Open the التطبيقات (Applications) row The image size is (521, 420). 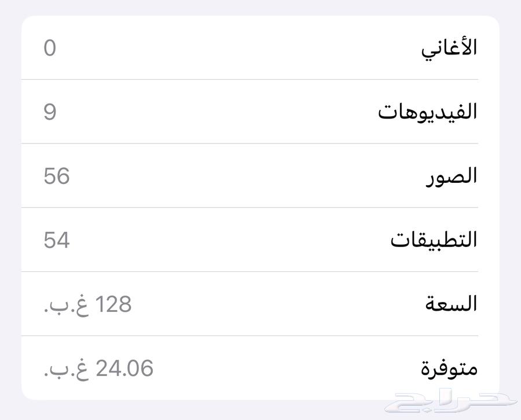pyautogui.click(x=260, y=240)
